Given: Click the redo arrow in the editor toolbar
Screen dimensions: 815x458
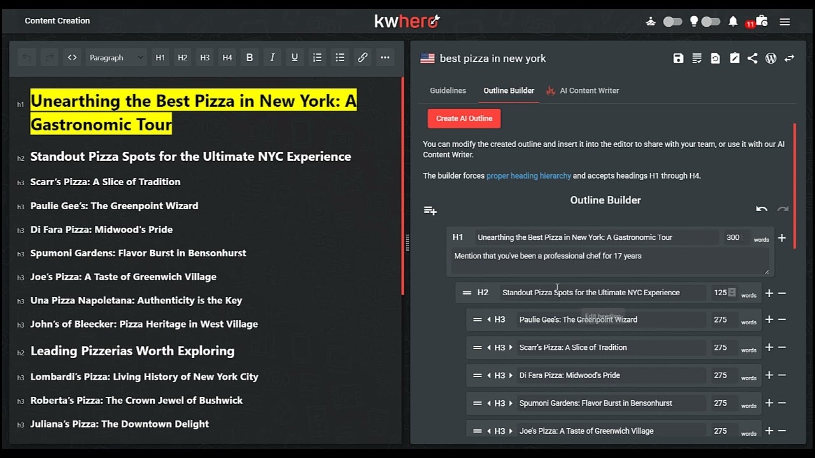Looking at the screenshot, I should pyautogui.click(x=49, y=57).
